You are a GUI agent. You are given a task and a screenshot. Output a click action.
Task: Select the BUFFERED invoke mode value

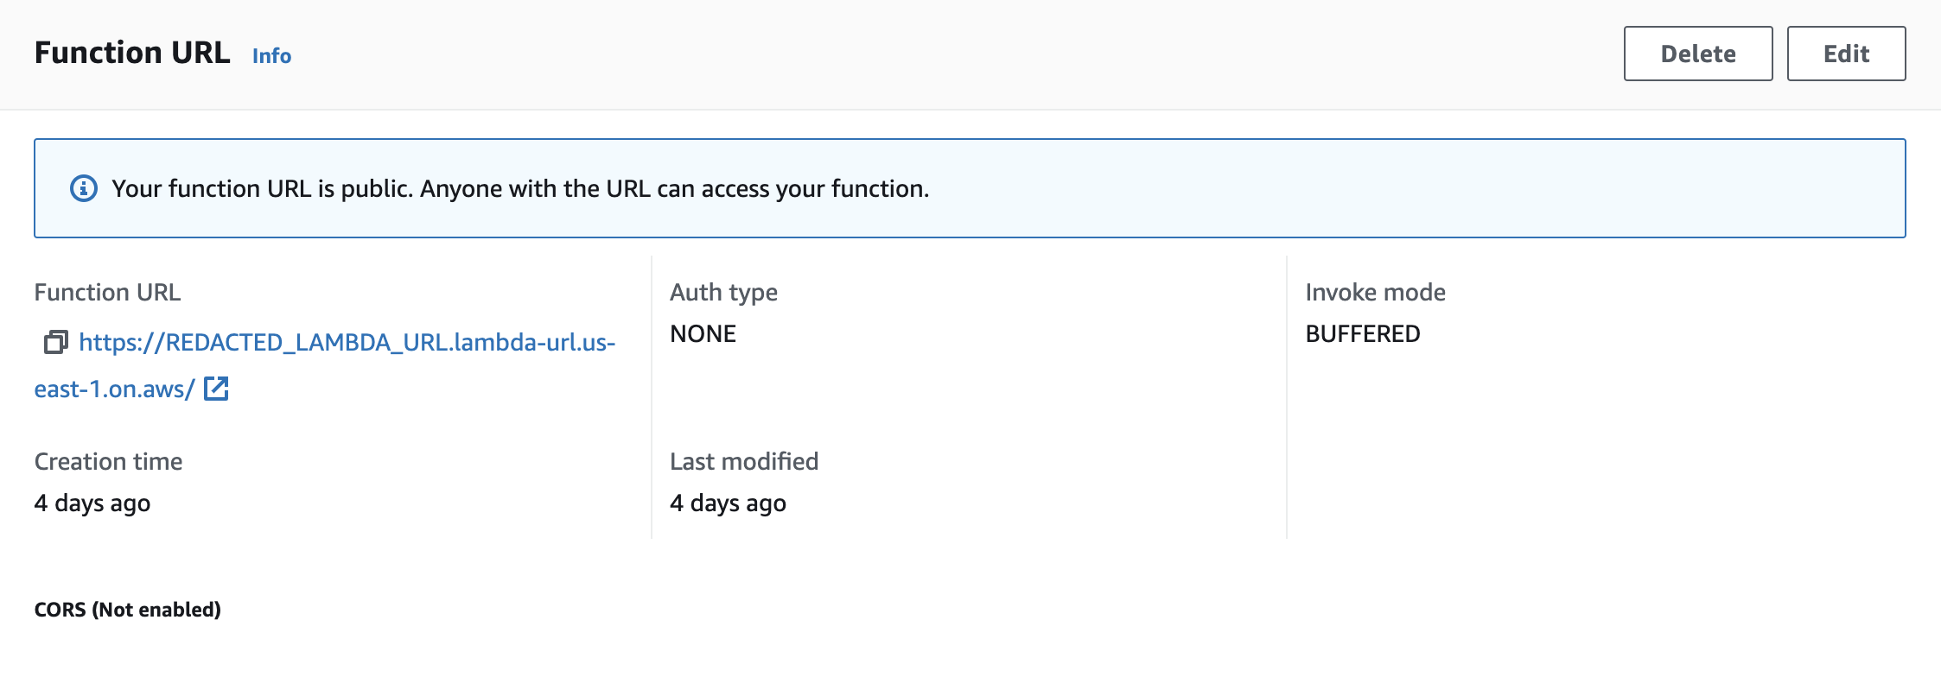coord(1362,334)
